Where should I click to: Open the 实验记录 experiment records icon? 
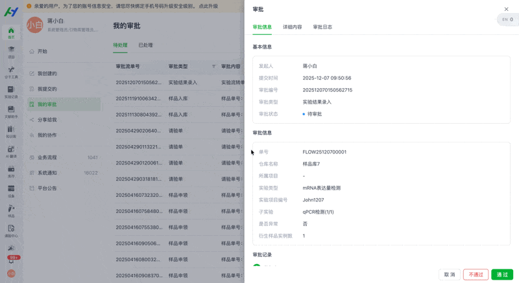[11, 92]
